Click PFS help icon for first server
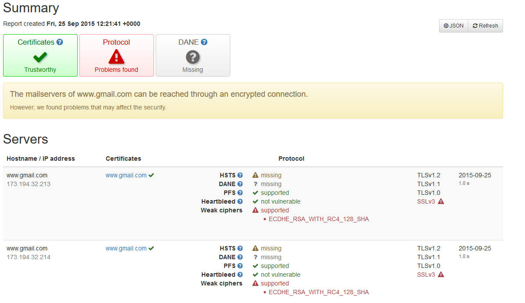This screenshot has height=303, width=525. pos(240,193)
